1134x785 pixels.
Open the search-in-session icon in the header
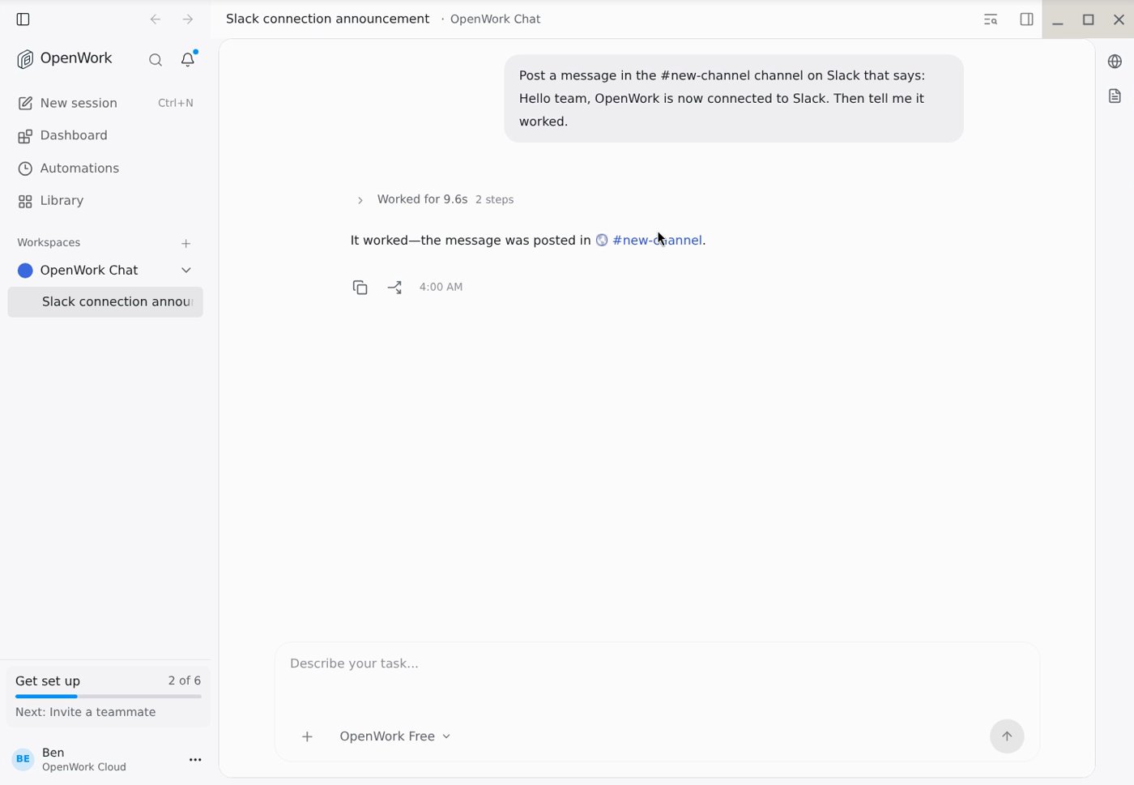pos(991,19)
